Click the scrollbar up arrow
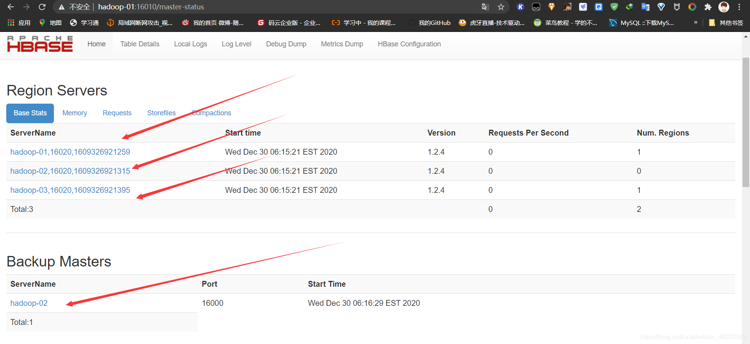This screenshot has width=750, height=344. 746,36
